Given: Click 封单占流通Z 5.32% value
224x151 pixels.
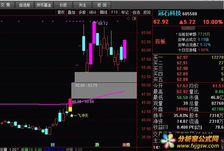Looking at the screenshot, I should tap(205, 45).
